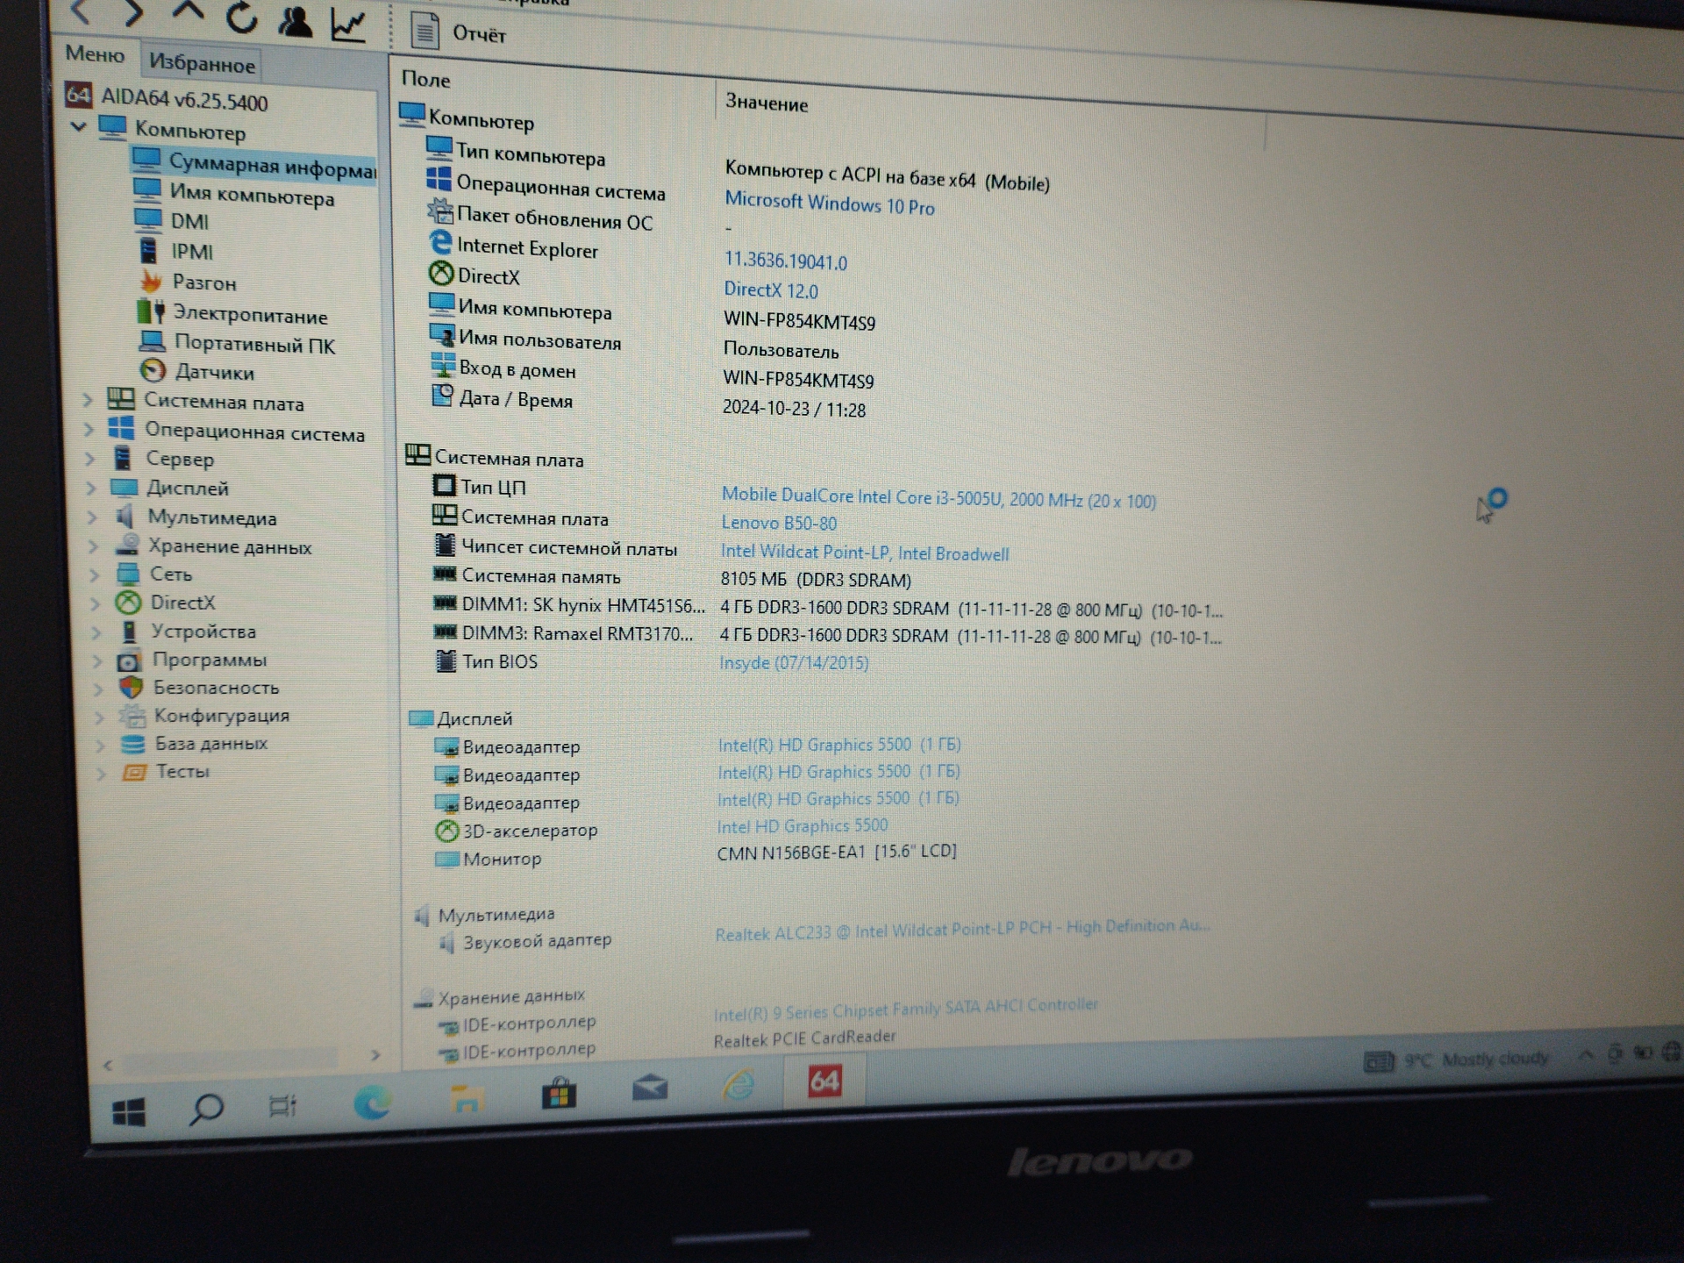Select AIDA64 v6.25.5400 root node

click(x=167, y=99)
